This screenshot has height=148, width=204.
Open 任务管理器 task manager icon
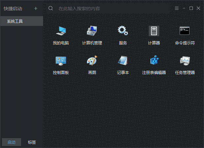click(185, 61)
